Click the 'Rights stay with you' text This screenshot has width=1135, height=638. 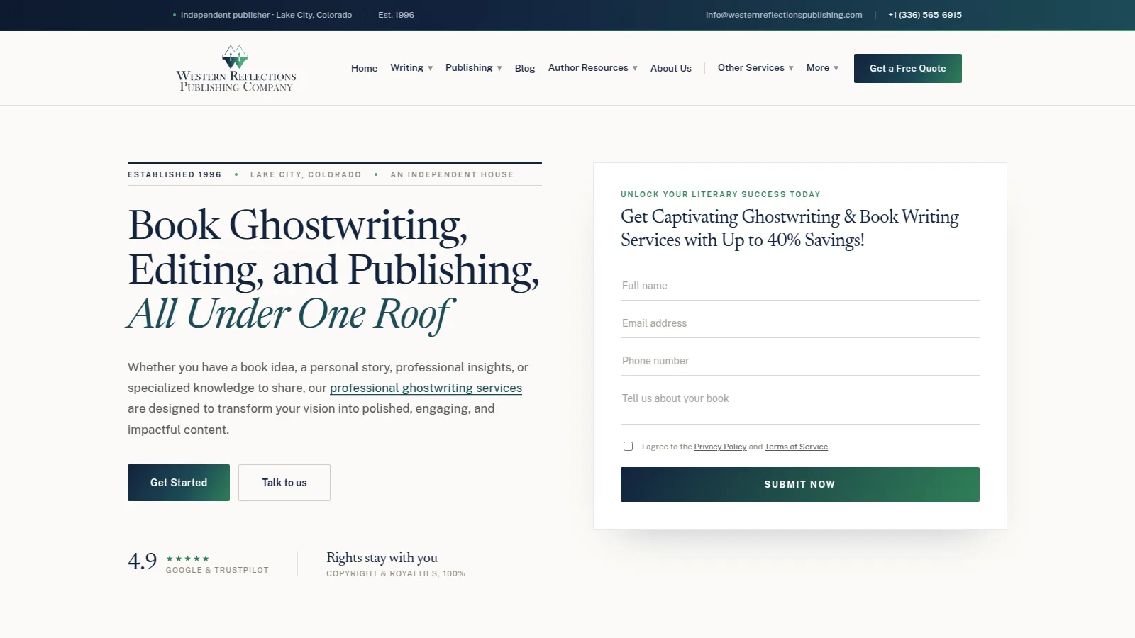pyautogui.click(x=382, y=558)
